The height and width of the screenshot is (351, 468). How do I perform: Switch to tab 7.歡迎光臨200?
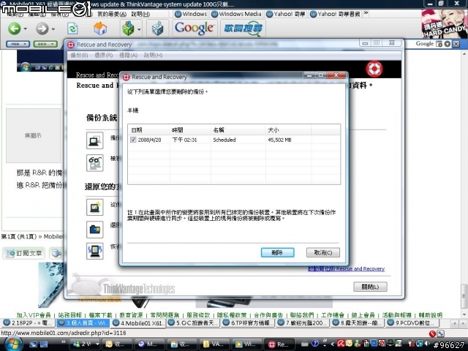click(x=303, y=322)
